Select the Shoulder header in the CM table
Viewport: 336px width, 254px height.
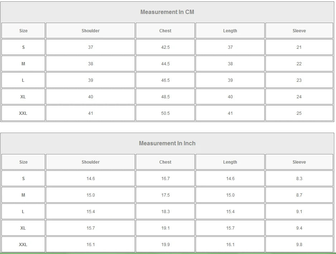91,31
